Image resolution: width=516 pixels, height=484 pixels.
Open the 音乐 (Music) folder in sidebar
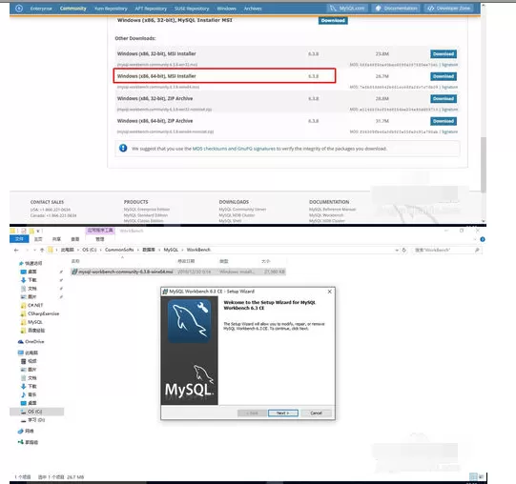29,394
